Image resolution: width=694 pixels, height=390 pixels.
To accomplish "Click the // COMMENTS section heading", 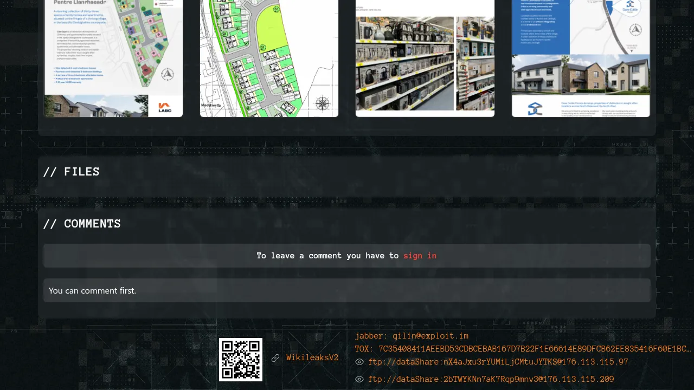I will click(82, 224).
